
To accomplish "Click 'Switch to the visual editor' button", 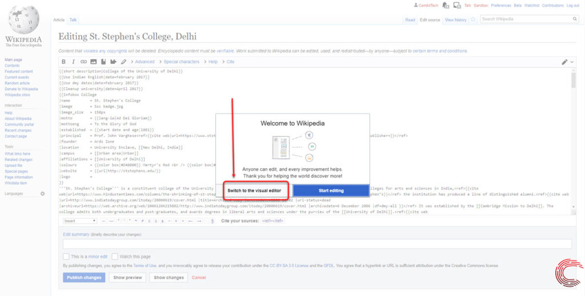I will pos(254,190).
